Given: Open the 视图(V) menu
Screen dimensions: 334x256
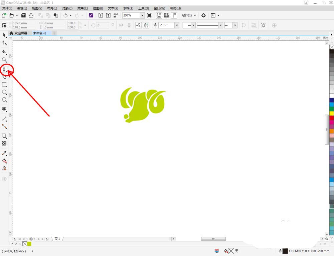Looking at the screenshot, I should click(x=37, y=8).
